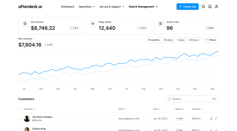Click the filter lines icon in Filters button
Screen dimensions: 237x131
tap(206, 40)
